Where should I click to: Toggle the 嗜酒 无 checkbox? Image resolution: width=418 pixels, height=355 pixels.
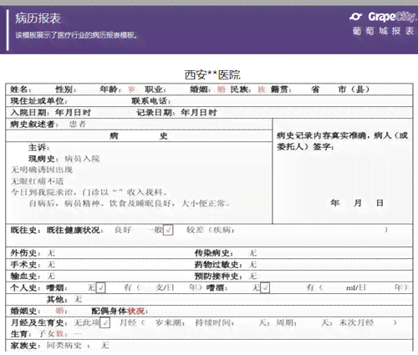pyautogui.click(x=265, y=287)
